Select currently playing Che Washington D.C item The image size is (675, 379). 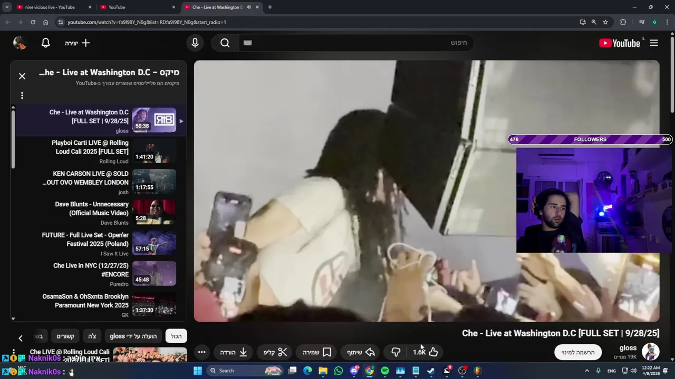[100, 121]
